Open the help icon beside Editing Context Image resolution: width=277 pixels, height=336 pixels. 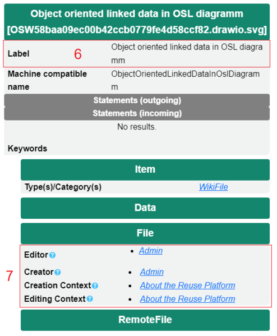point(90,299)
